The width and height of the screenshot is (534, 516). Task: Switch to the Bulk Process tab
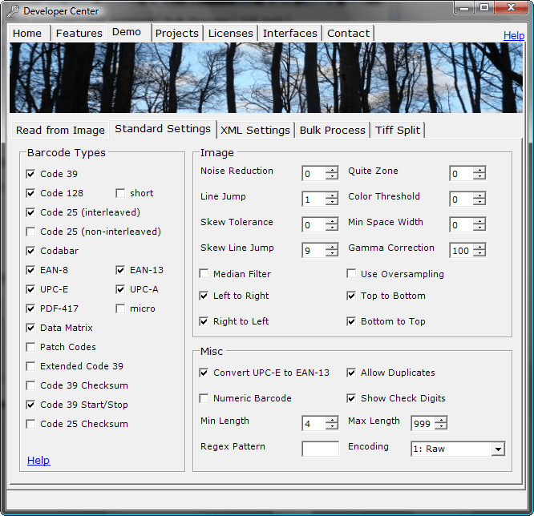coord(333,131)
